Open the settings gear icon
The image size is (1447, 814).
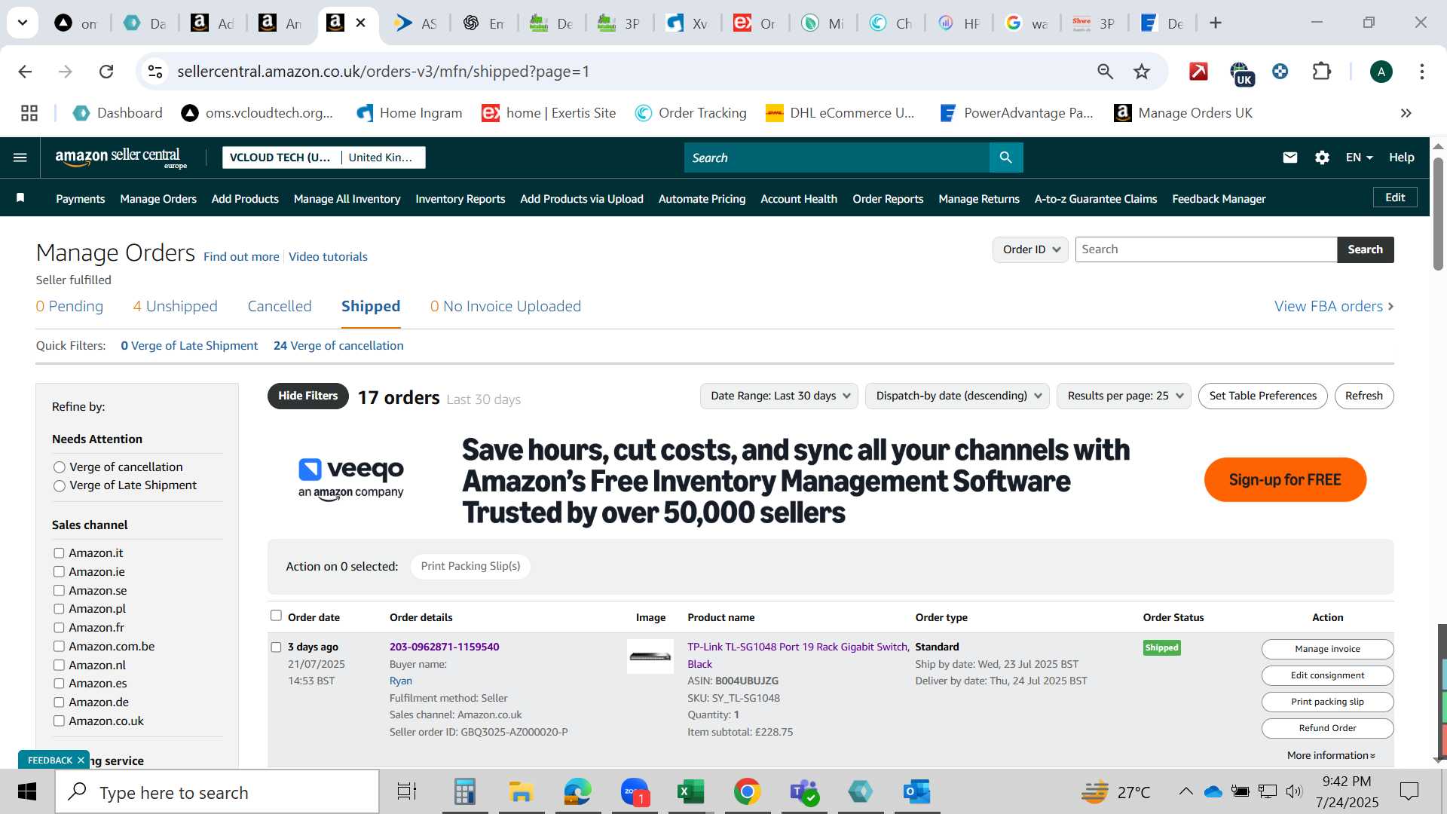[x=1322, y=158]
